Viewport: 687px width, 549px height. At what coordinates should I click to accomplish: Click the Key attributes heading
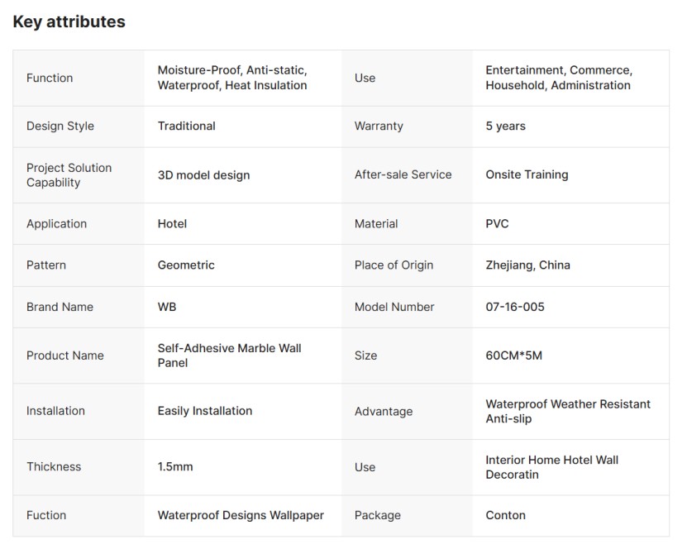(69, 22)
